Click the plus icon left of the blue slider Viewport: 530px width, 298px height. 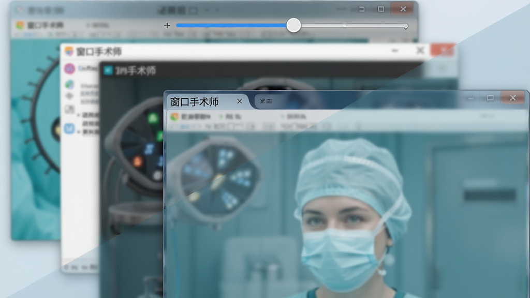[167, 25]
